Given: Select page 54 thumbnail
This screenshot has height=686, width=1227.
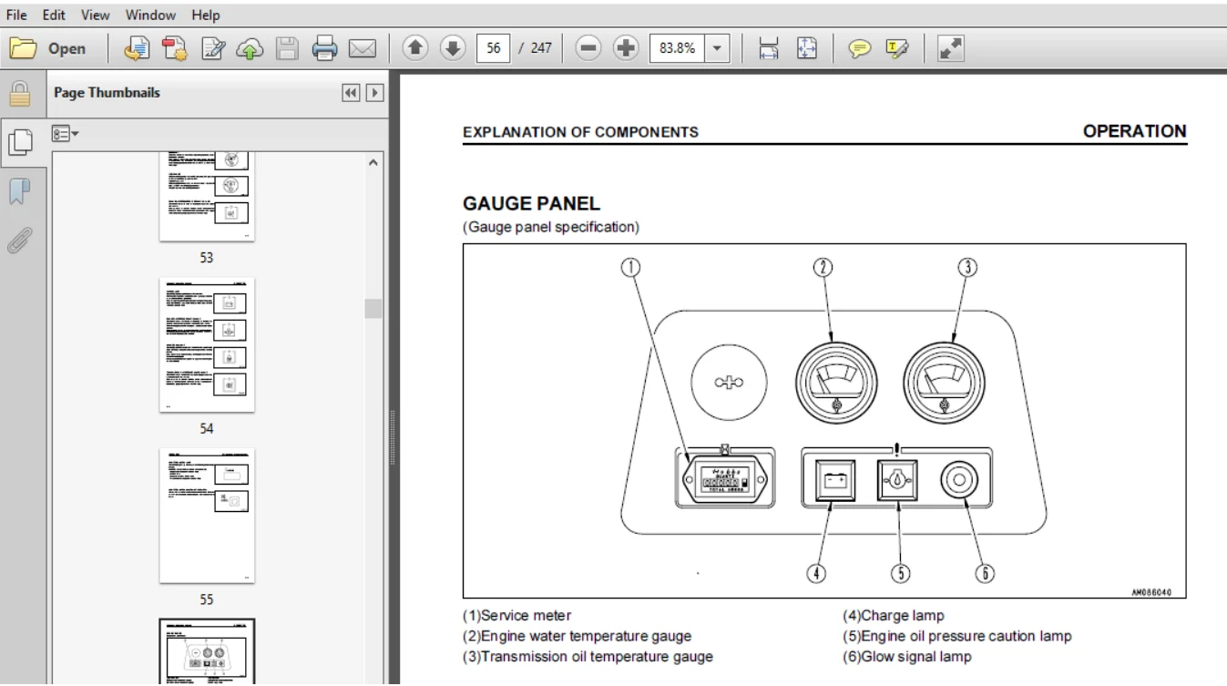Looking at the screenshot, I should click(207, 344).
